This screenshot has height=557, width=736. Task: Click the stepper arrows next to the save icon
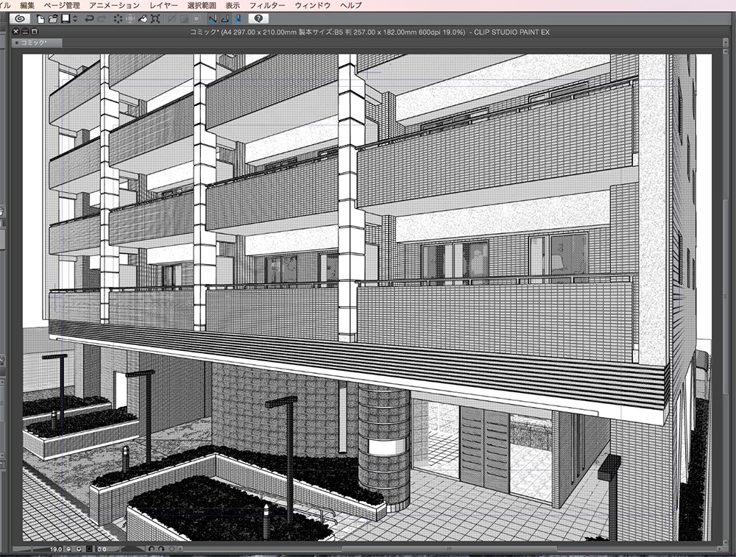(74, 18)
